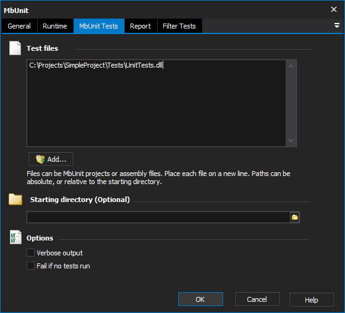Toggle Fail if no tests run

coord(30,266)
